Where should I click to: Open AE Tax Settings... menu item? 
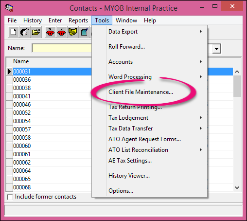pos(149,161)
